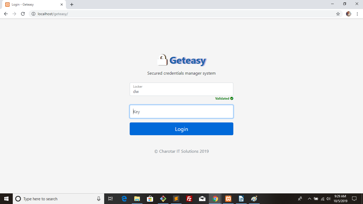
Task: Open clock showing 9:29 AM
Action: pyautogui.click(x=340, y=199)
